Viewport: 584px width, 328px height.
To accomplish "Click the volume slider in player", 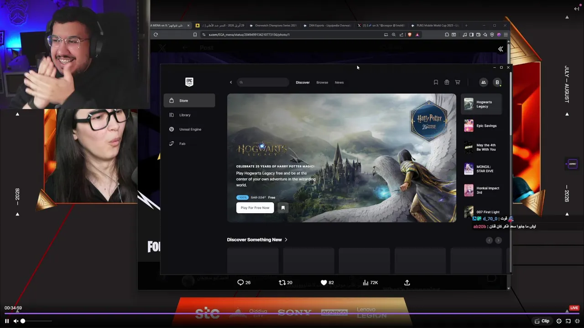I will [x=36, y=321].
